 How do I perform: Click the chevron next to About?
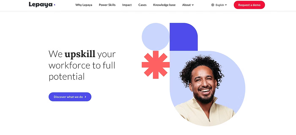pyautogui.click(x=193, y=5)
